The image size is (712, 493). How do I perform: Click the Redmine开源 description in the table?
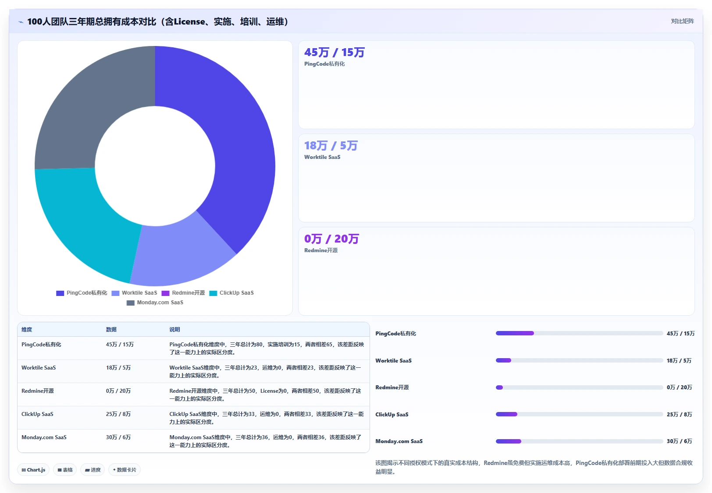pos(265,395)
